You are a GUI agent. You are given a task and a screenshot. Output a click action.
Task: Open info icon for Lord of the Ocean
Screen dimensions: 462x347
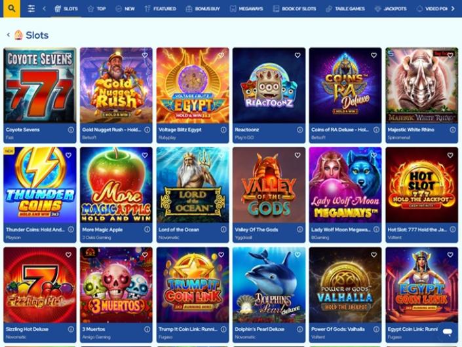[x=223, y=229]
